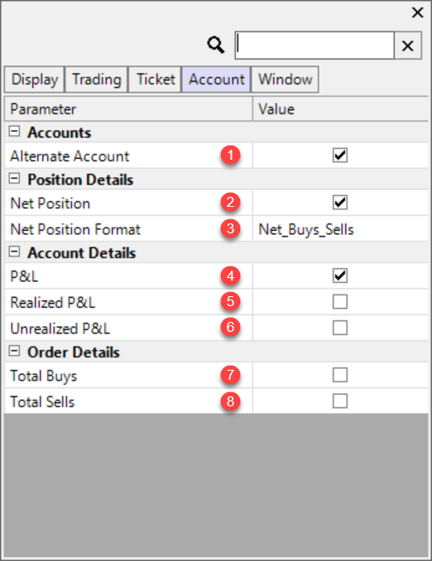The width and height of the screenshot is (432, 561).
Task: Enable the Unrealized P&L checkbox
Action: [339, 328]
